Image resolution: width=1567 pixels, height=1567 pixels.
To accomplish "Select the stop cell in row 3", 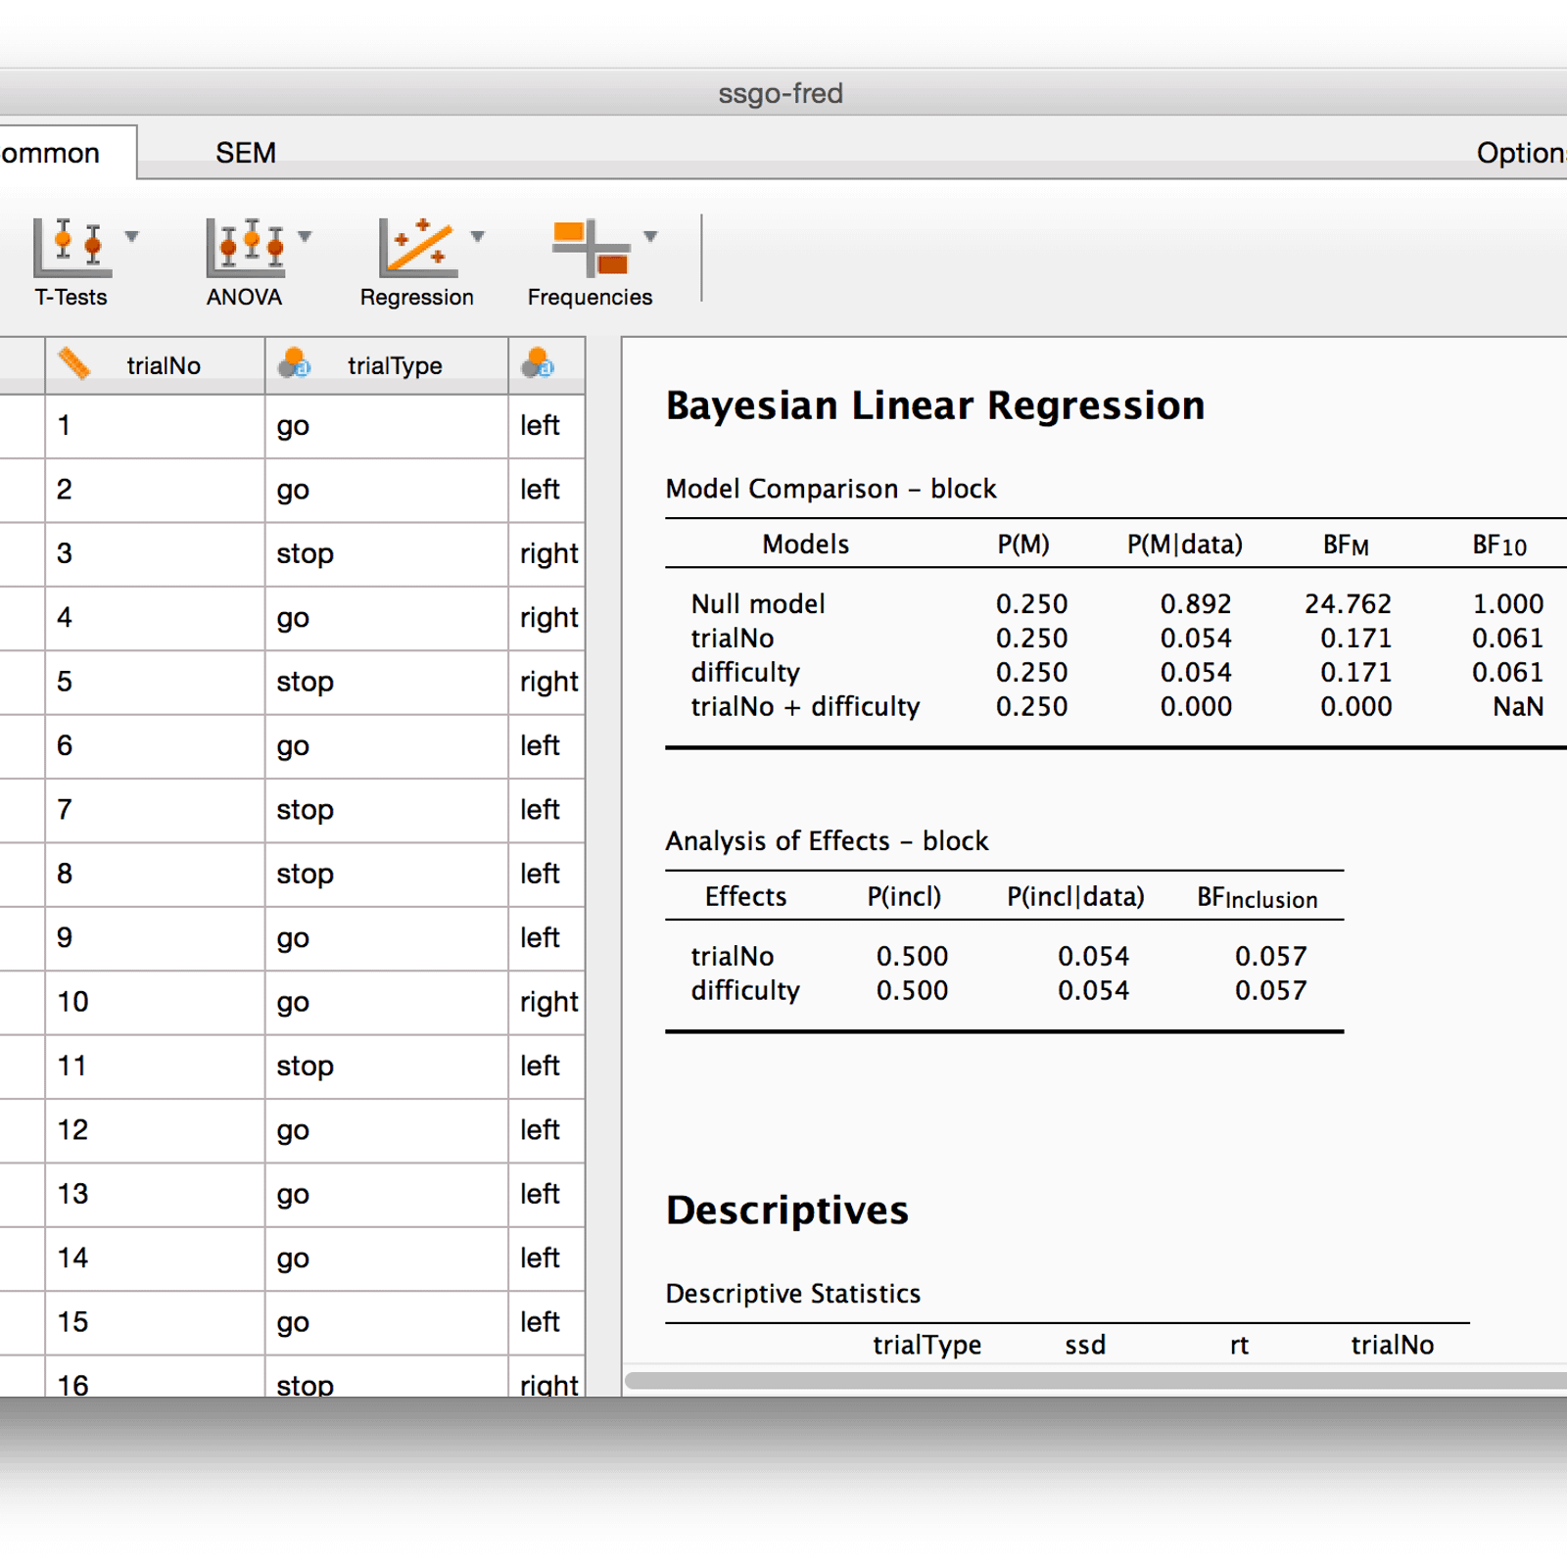I will click(386, 554).
